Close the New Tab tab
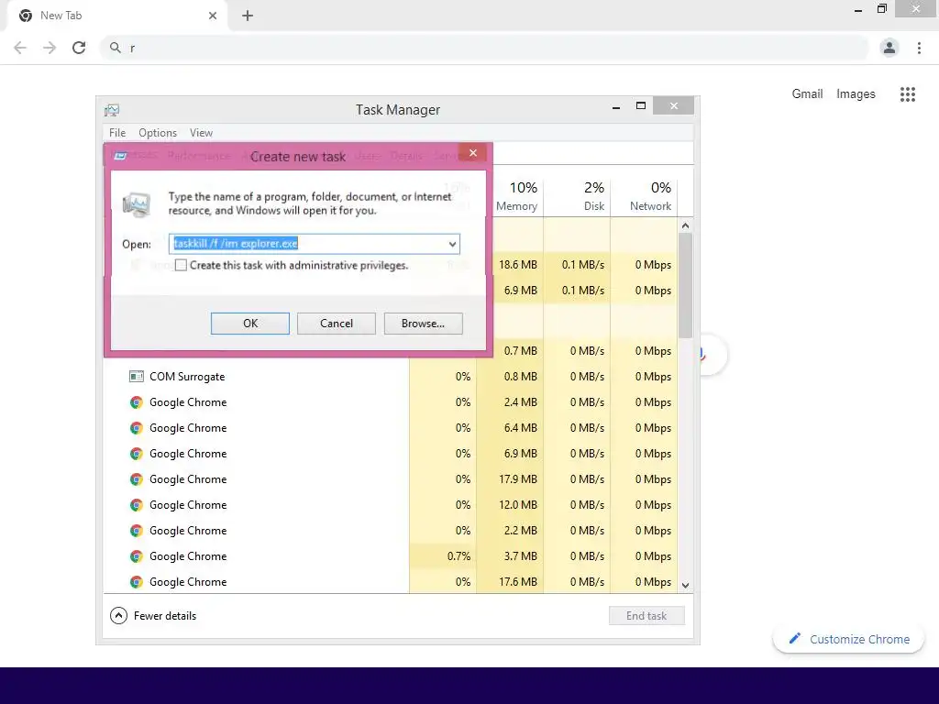939x704 pixels. coord(213,16)
